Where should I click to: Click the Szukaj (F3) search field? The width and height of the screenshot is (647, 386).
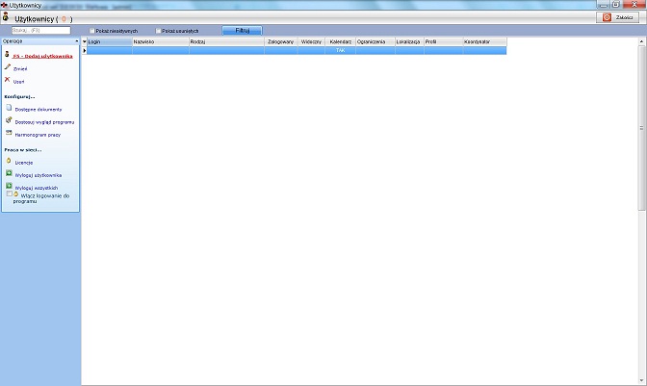pyautogui.click(x=40, y=31)
